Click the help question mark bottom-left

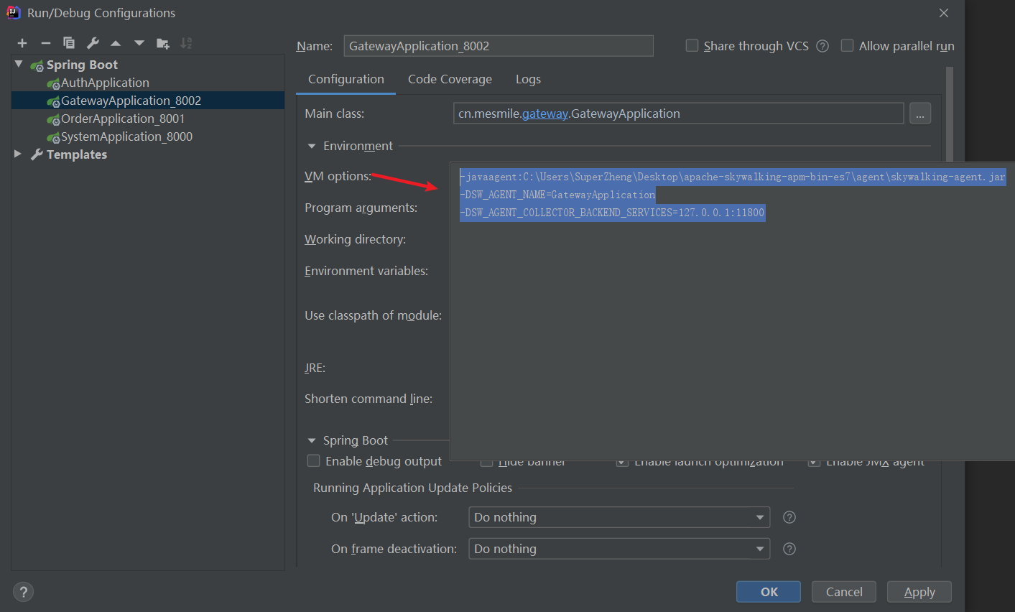tap(24, 592)
